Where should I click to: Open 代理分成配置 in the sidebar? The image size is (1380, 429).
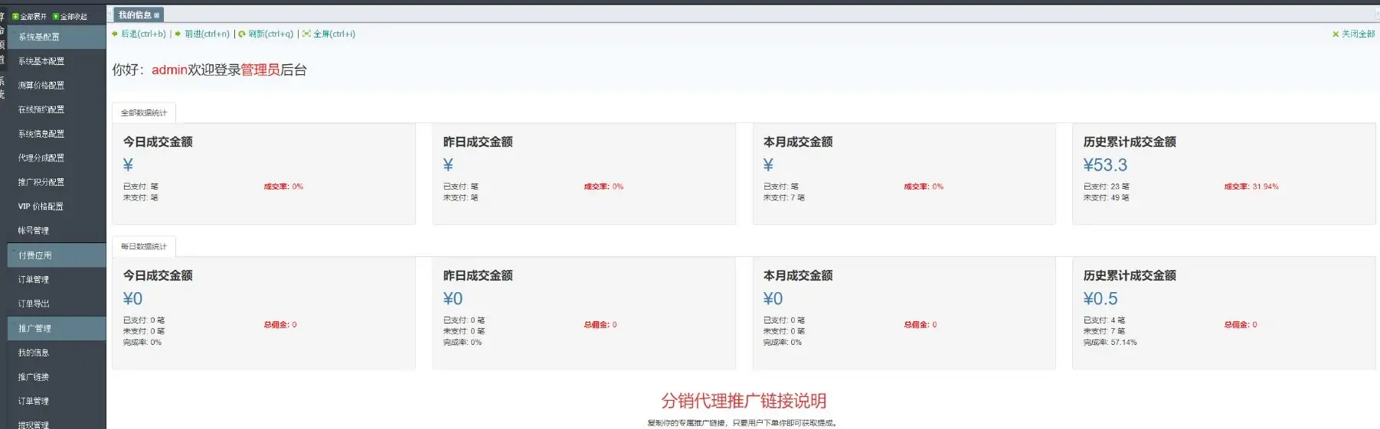tap(41, 158)
